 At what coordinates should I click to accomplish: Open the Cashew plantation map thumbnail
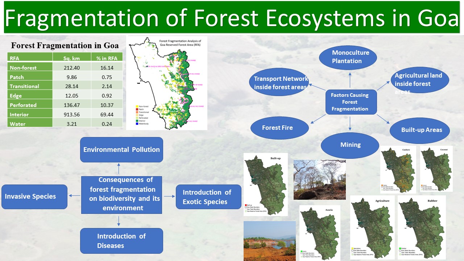(398, 169)
